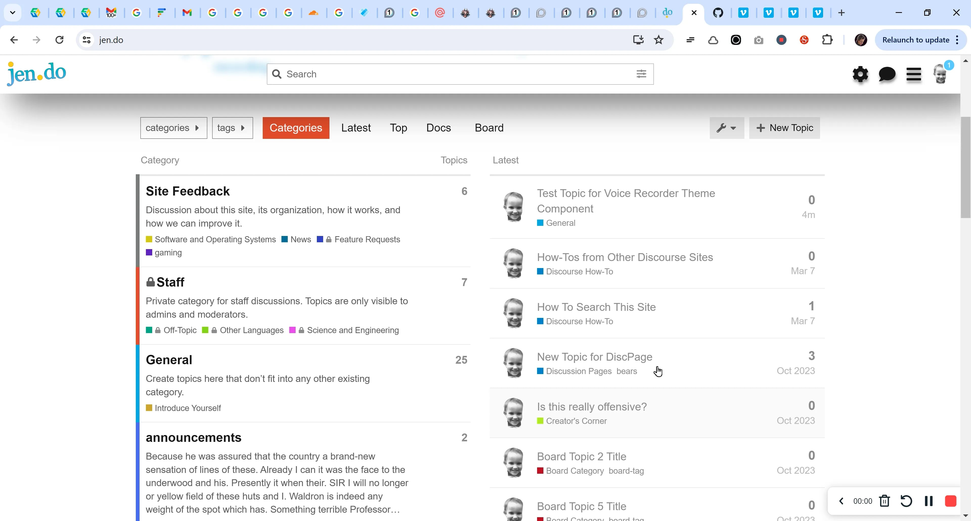Image resolution: width=971 pixels, height=521 pixels.
Task: Restart recording with circular arrow icon
Action: click(x=906, y=501)
